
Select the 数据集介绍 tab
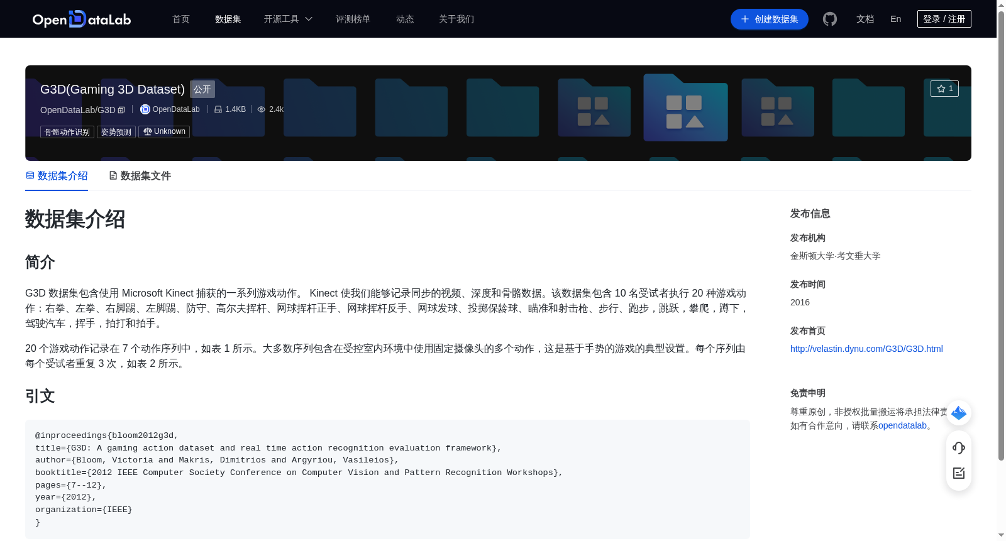(x=57, y=176)
